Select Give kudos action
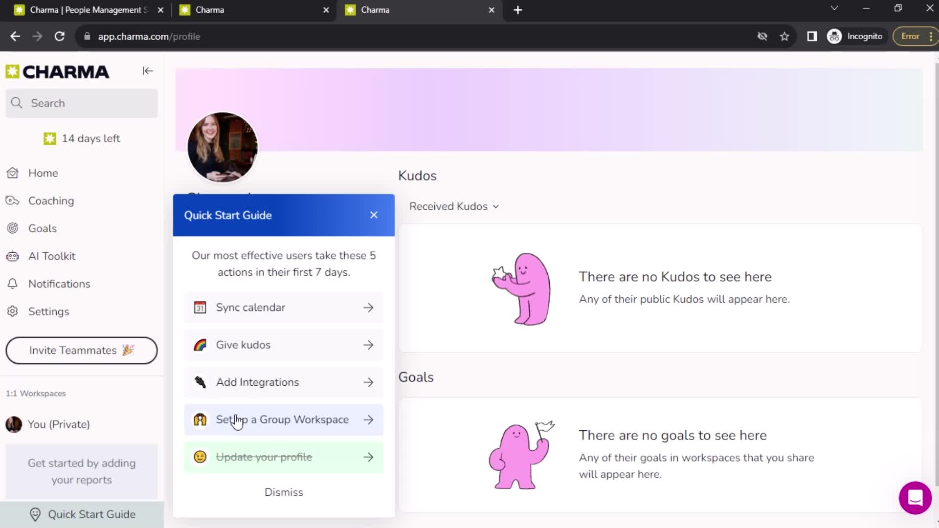This screenshot has width=939, height=528. tap(283, 345)
